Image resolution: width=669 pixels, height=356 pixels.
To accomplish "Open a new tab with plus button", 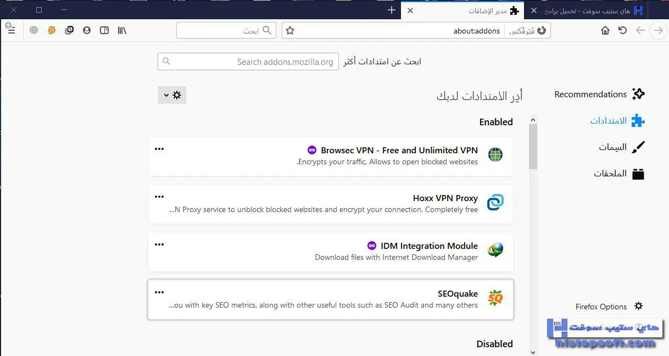I will click(392, 10).
